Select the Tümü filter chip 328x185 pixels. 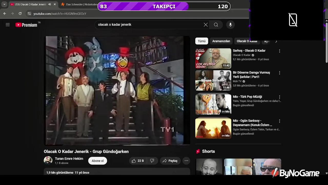tap(202, 41)
